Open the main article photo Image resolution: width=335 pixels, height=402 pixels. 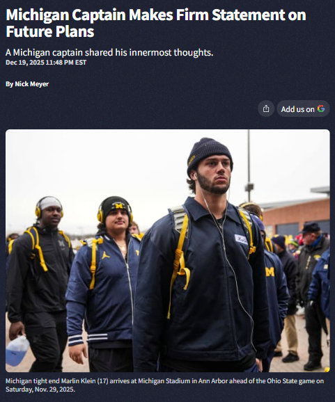pyautogui.click(x=168, y=250)
